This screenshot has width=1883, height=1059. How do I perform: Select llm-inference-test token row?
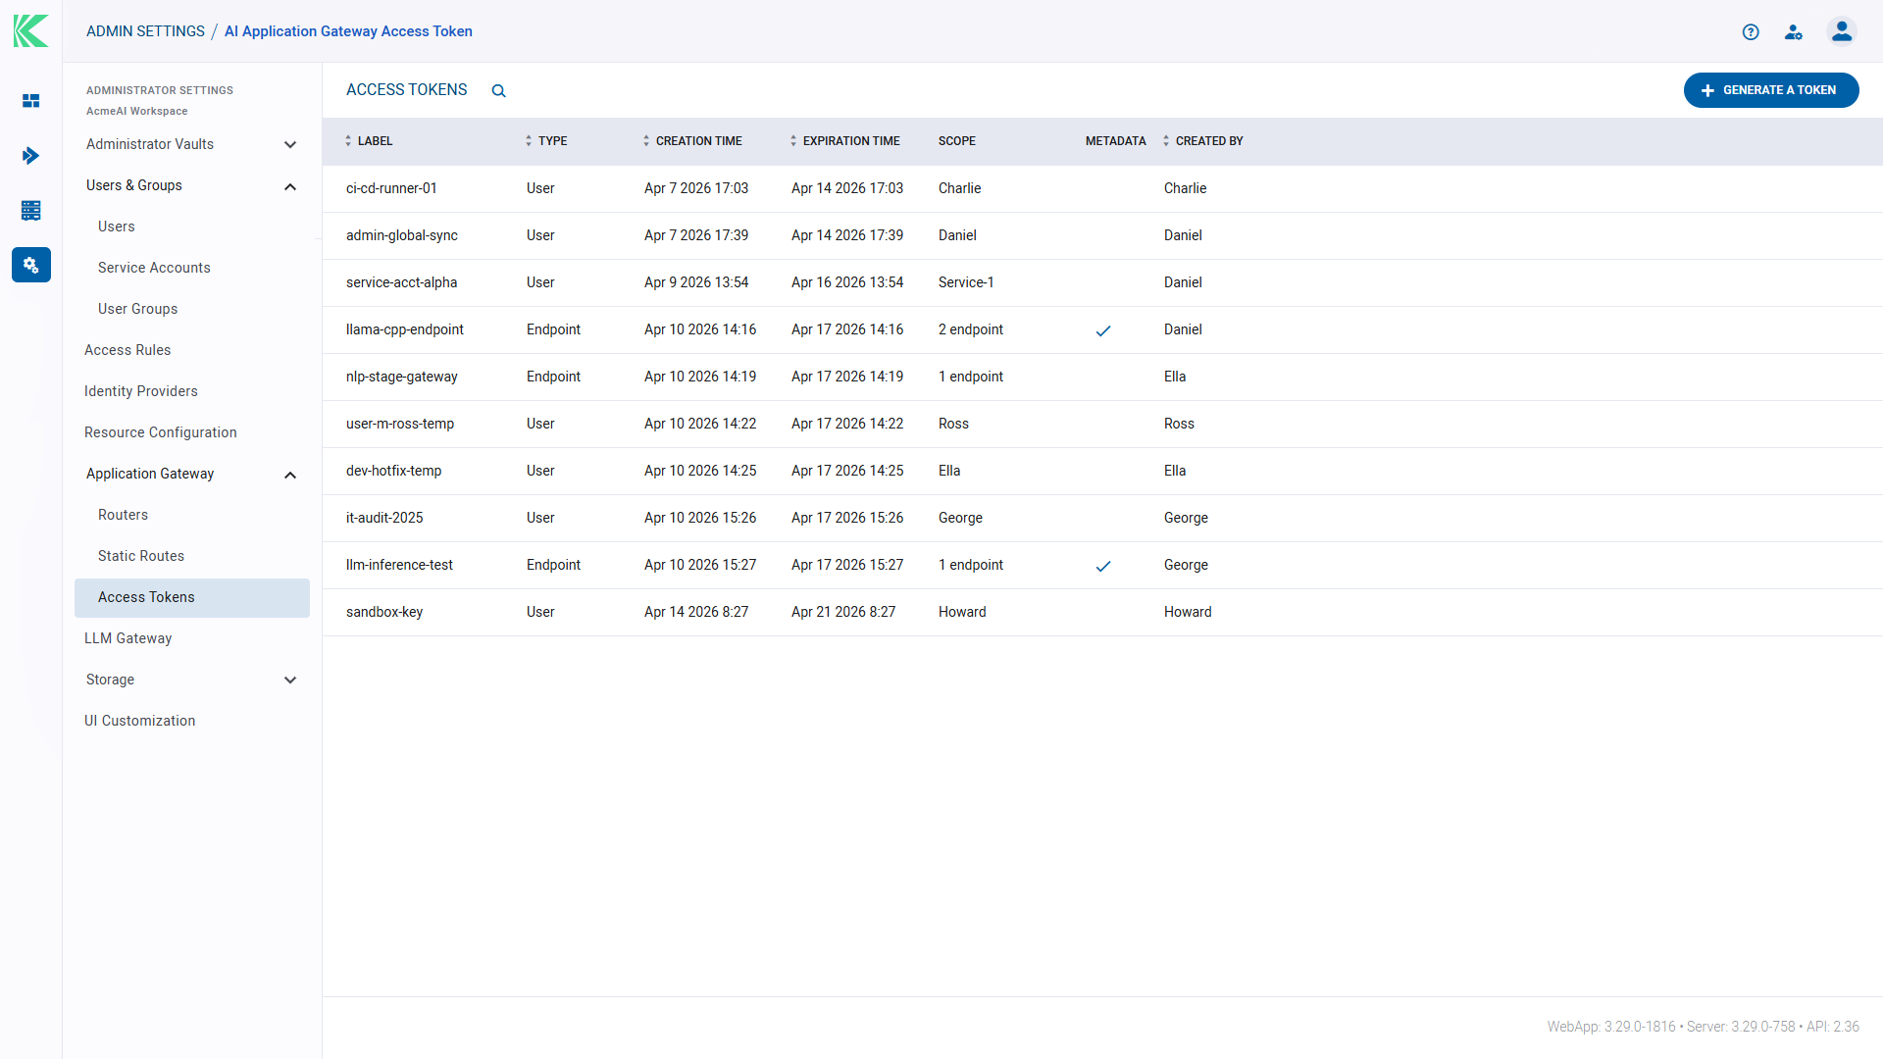coord(1102,565)
